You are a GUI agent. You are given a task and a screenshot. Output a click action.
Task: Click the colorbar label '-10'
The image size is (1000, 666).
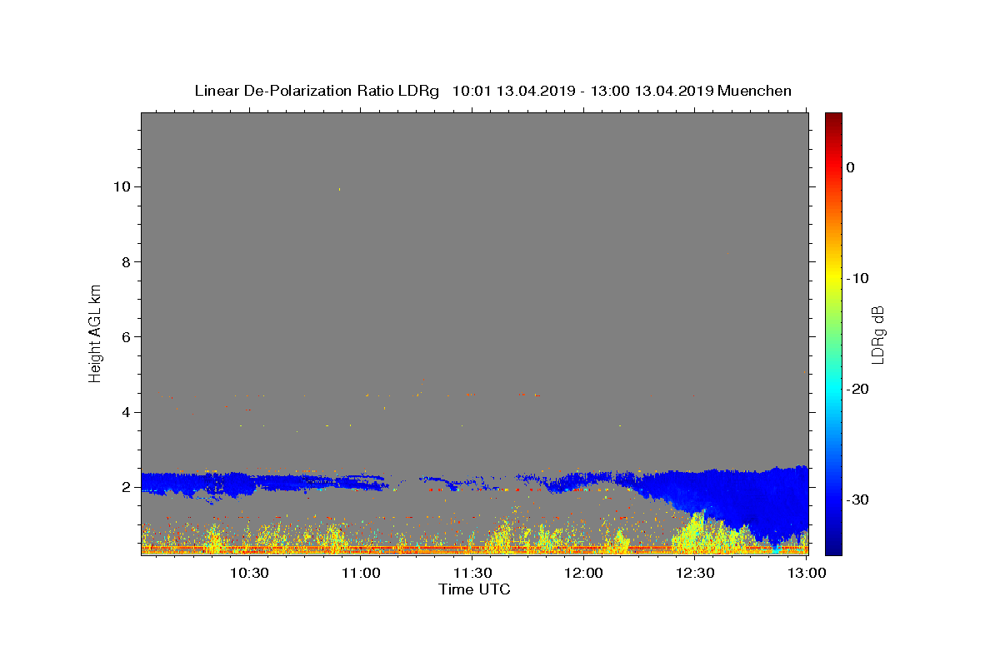(857, 278)
